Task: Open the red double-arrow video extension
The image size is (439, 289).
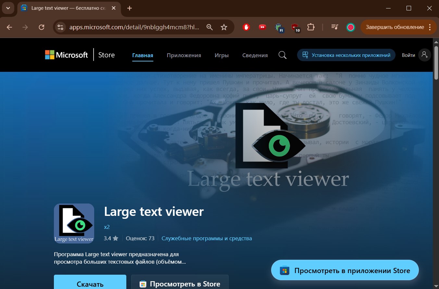Action: [x=262, y=27]
